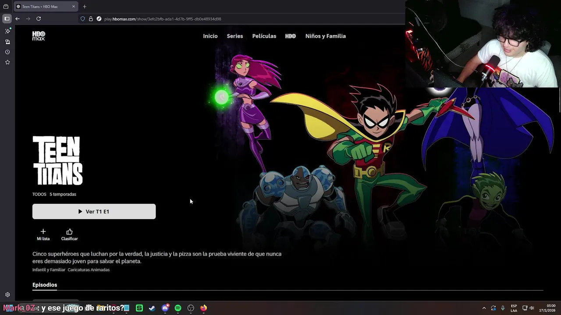Viewport: 561px width, 315px height.
Task: Open the Firefox View icon beside the tabs
Action: (x=6, y=7)
